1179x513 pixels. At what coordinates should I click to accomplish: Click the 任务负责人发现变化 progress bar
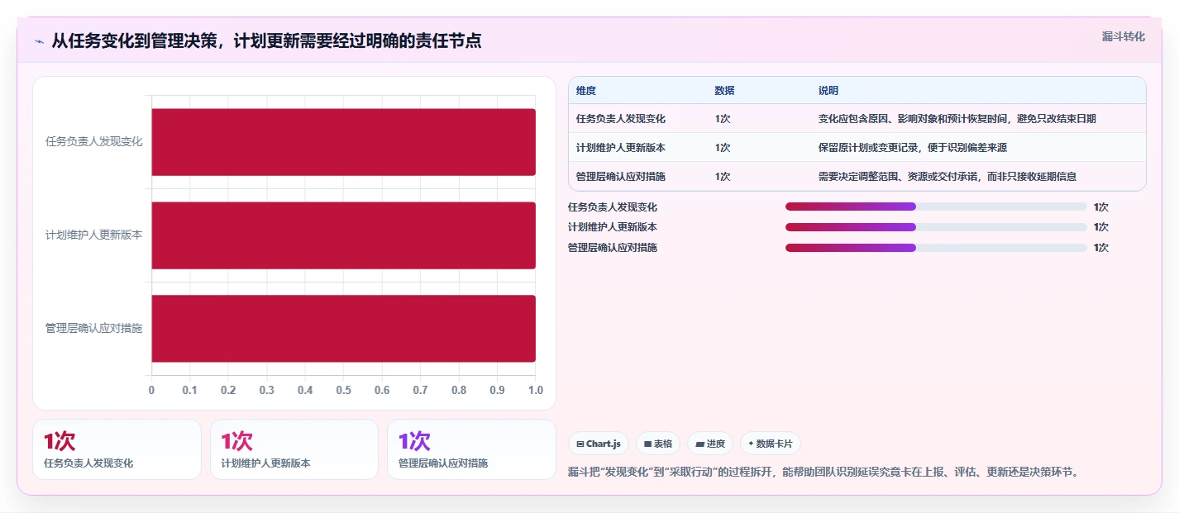coord(936,207)
